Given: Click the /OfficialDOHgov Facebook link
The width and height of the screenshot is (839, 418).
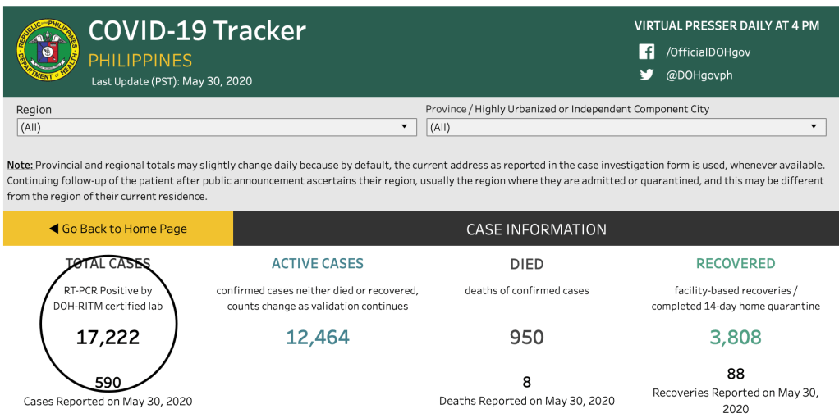Looking at the screenshot, I should coord(708,52).
